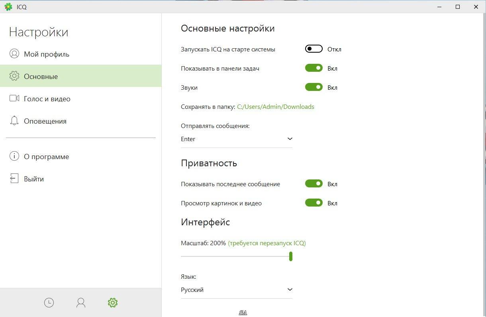
Task: Click the требуется перезапуск ICQ note
Action: coord(267,243)
